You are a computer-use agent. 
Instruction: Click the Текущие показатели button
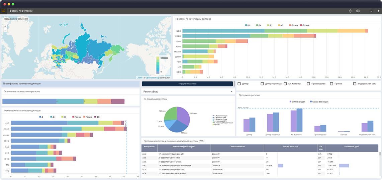coord(187,84)
